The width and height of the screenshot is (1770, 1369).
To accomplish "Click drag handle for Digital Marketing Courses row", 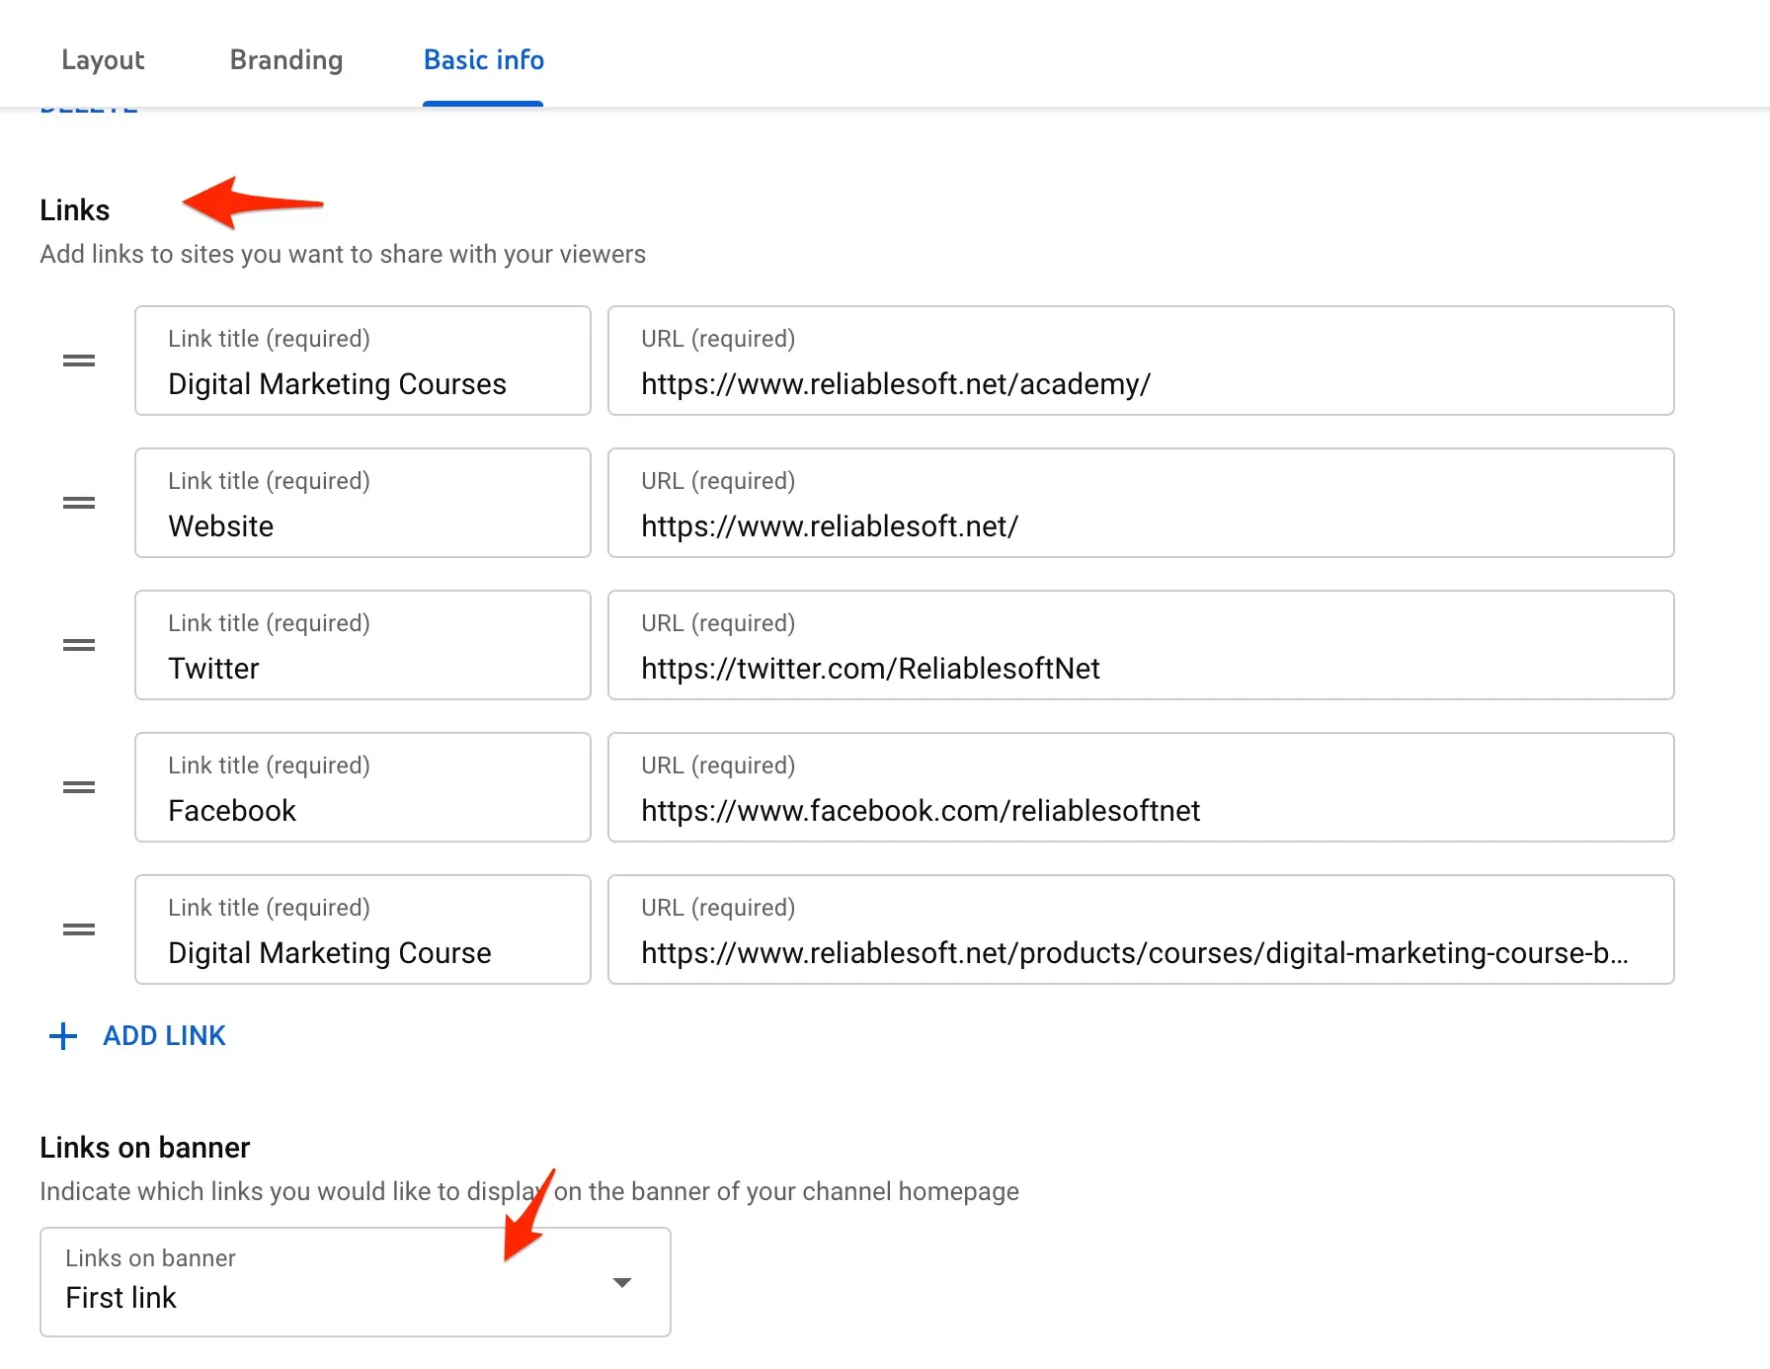I will click(x=79, y=361).
